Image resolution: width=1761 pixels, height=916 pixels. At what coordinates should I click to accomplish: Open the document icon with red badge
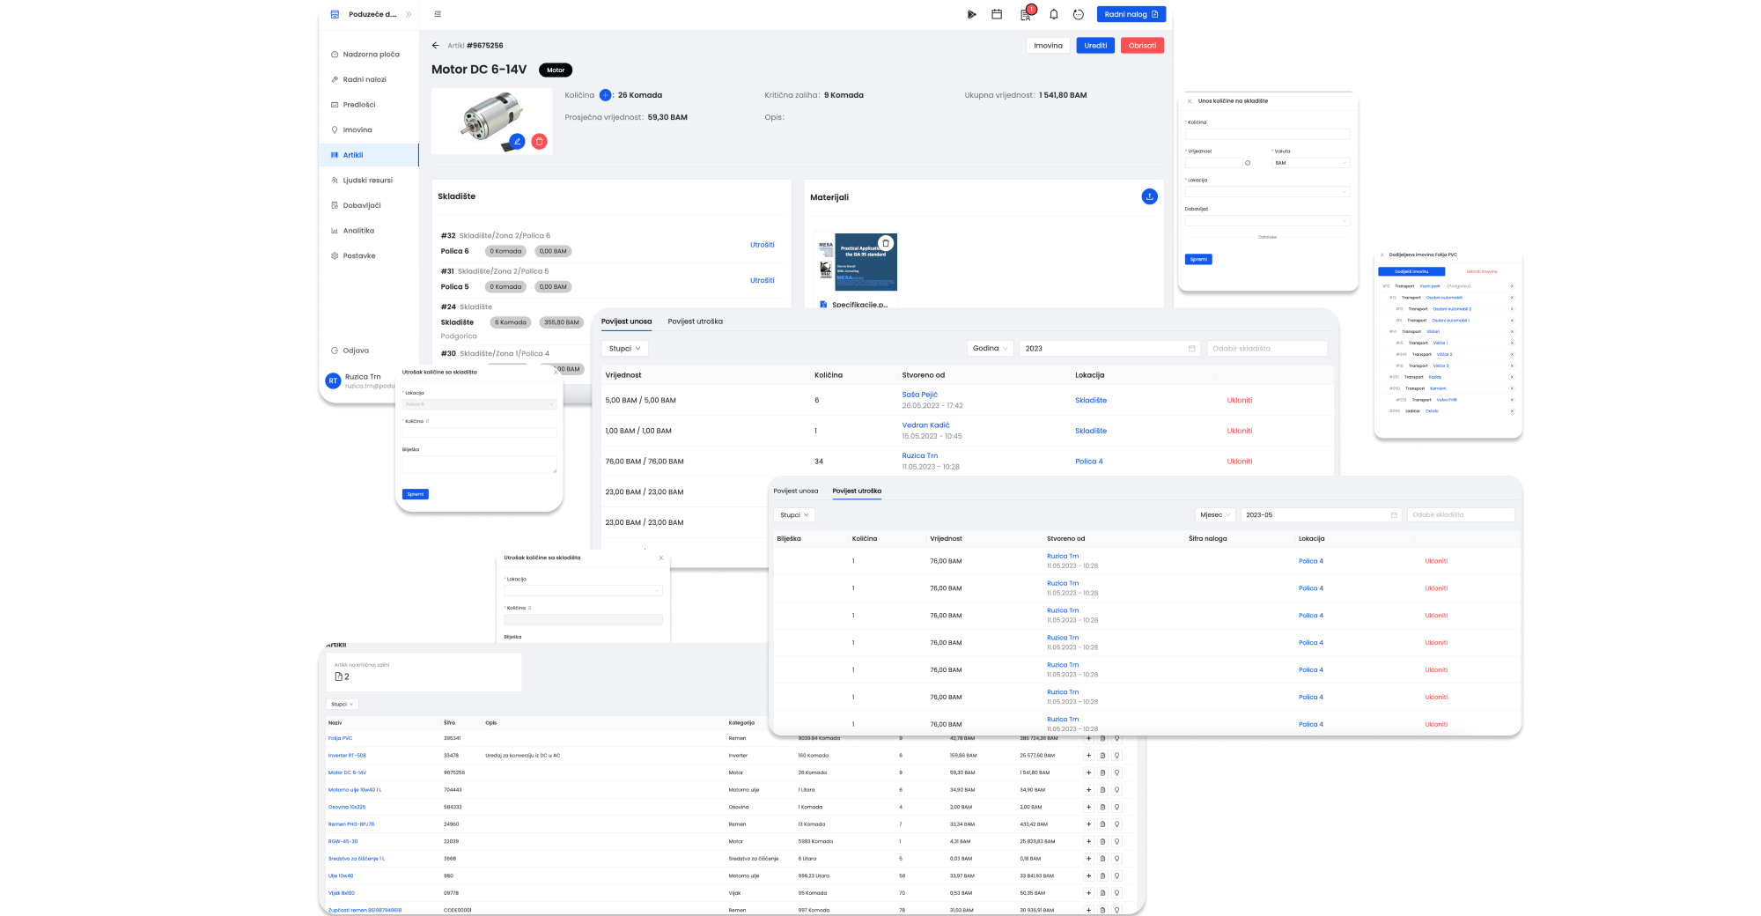(x=1025, y=15)
